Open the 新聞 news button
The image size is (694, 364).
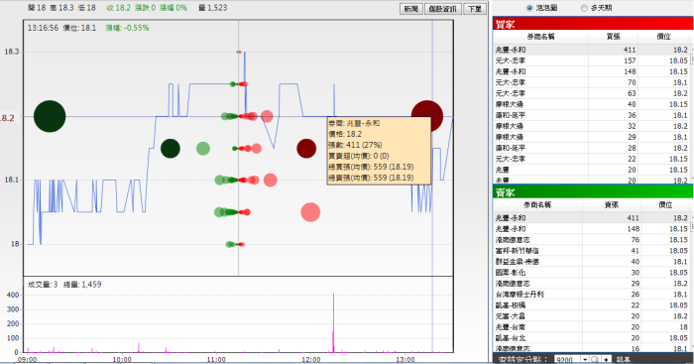pyautogui.click(x=410, y=9)
